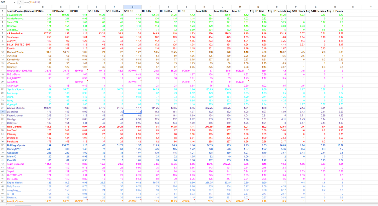
Task: Select the 'G-STARS-420' player cell
Action: pyautogui.click(x=20, y=175)
